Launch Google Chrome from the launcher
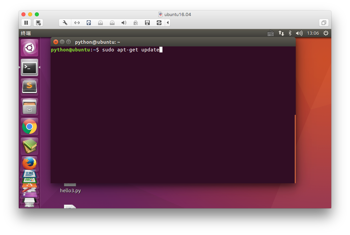The width and height of the screenshot is (350, 235). tap(29, 127)
